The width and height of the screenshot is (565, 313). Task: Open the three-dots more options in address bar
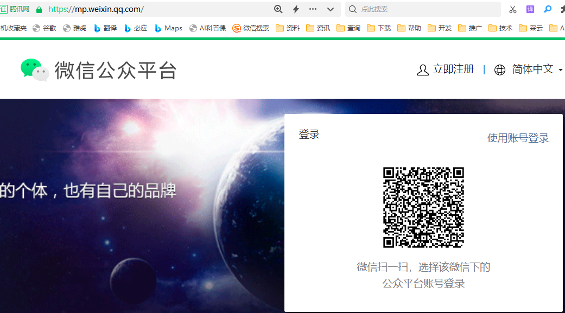(x=313, y=9)
